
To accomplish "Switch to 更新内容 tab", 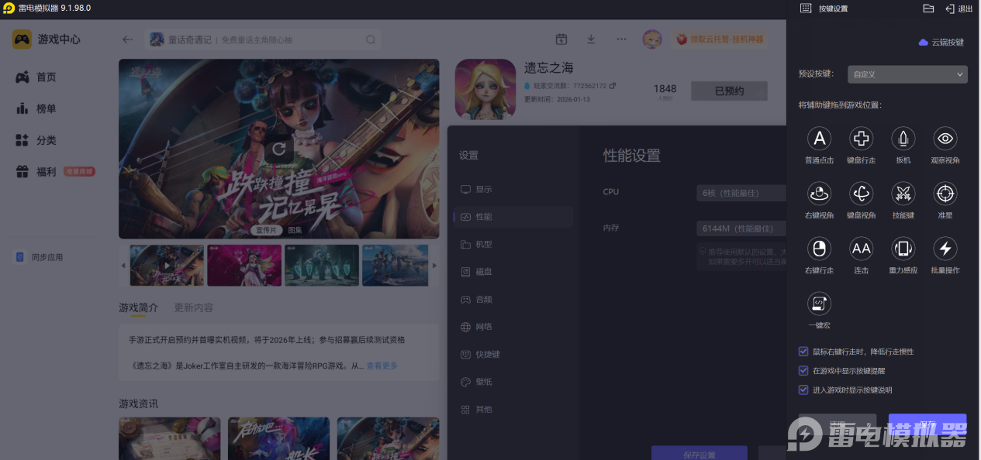I will coord(194,307).
